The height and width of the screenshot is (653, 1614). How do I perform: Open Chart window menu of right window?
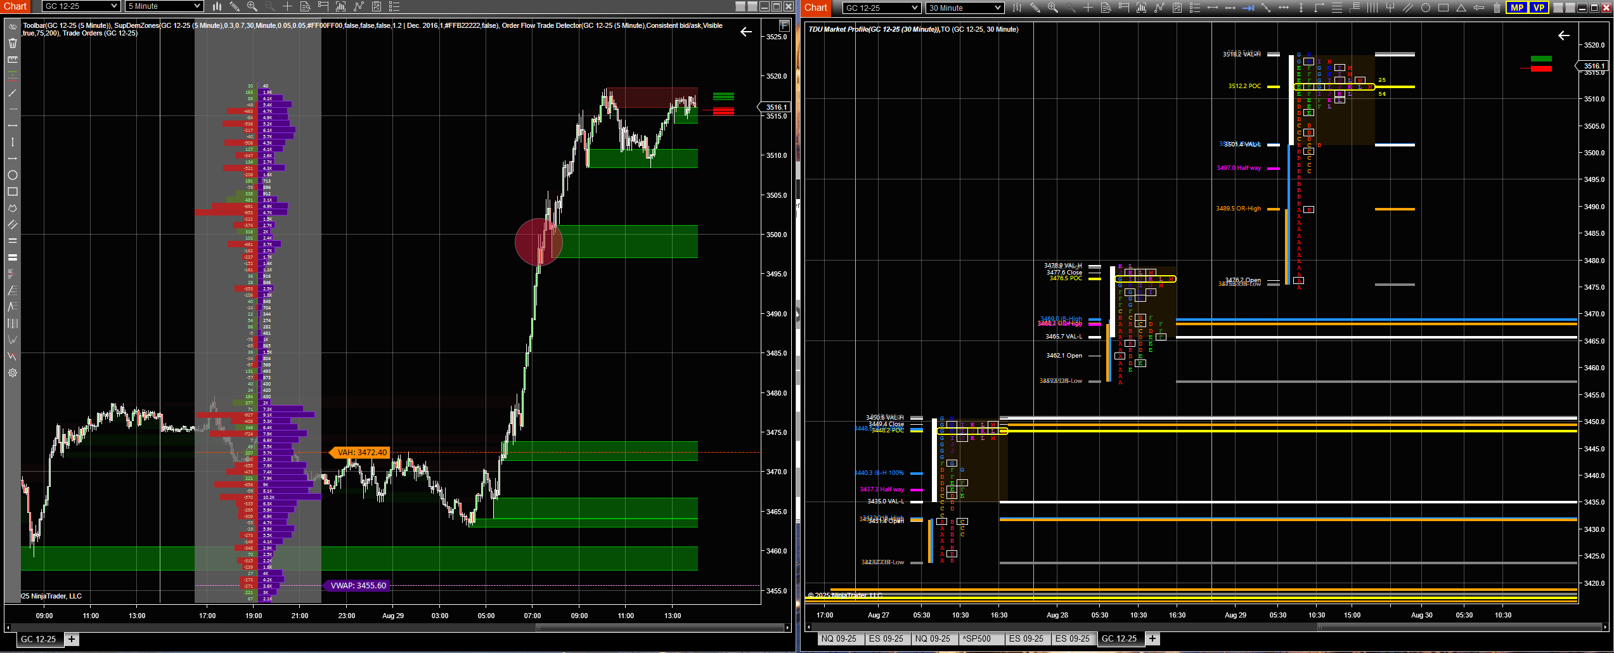[816, 8]
